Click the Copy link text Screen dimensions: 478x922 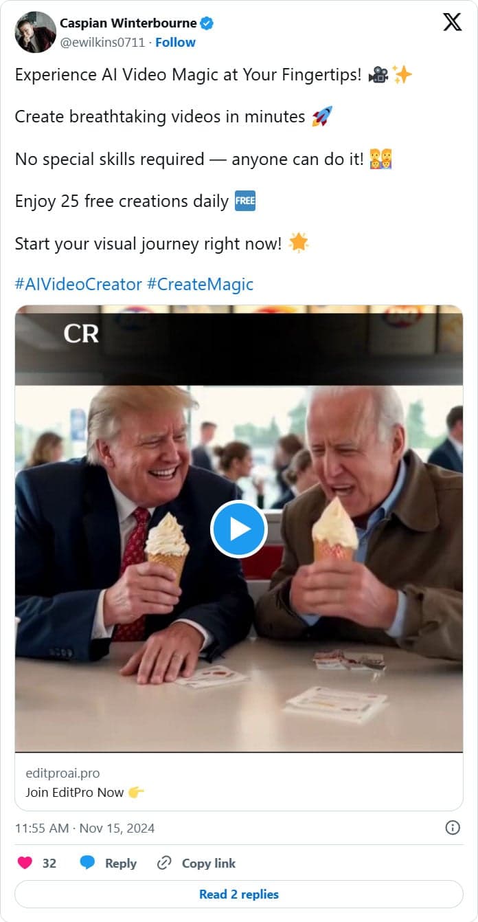(x=208, y=863)
